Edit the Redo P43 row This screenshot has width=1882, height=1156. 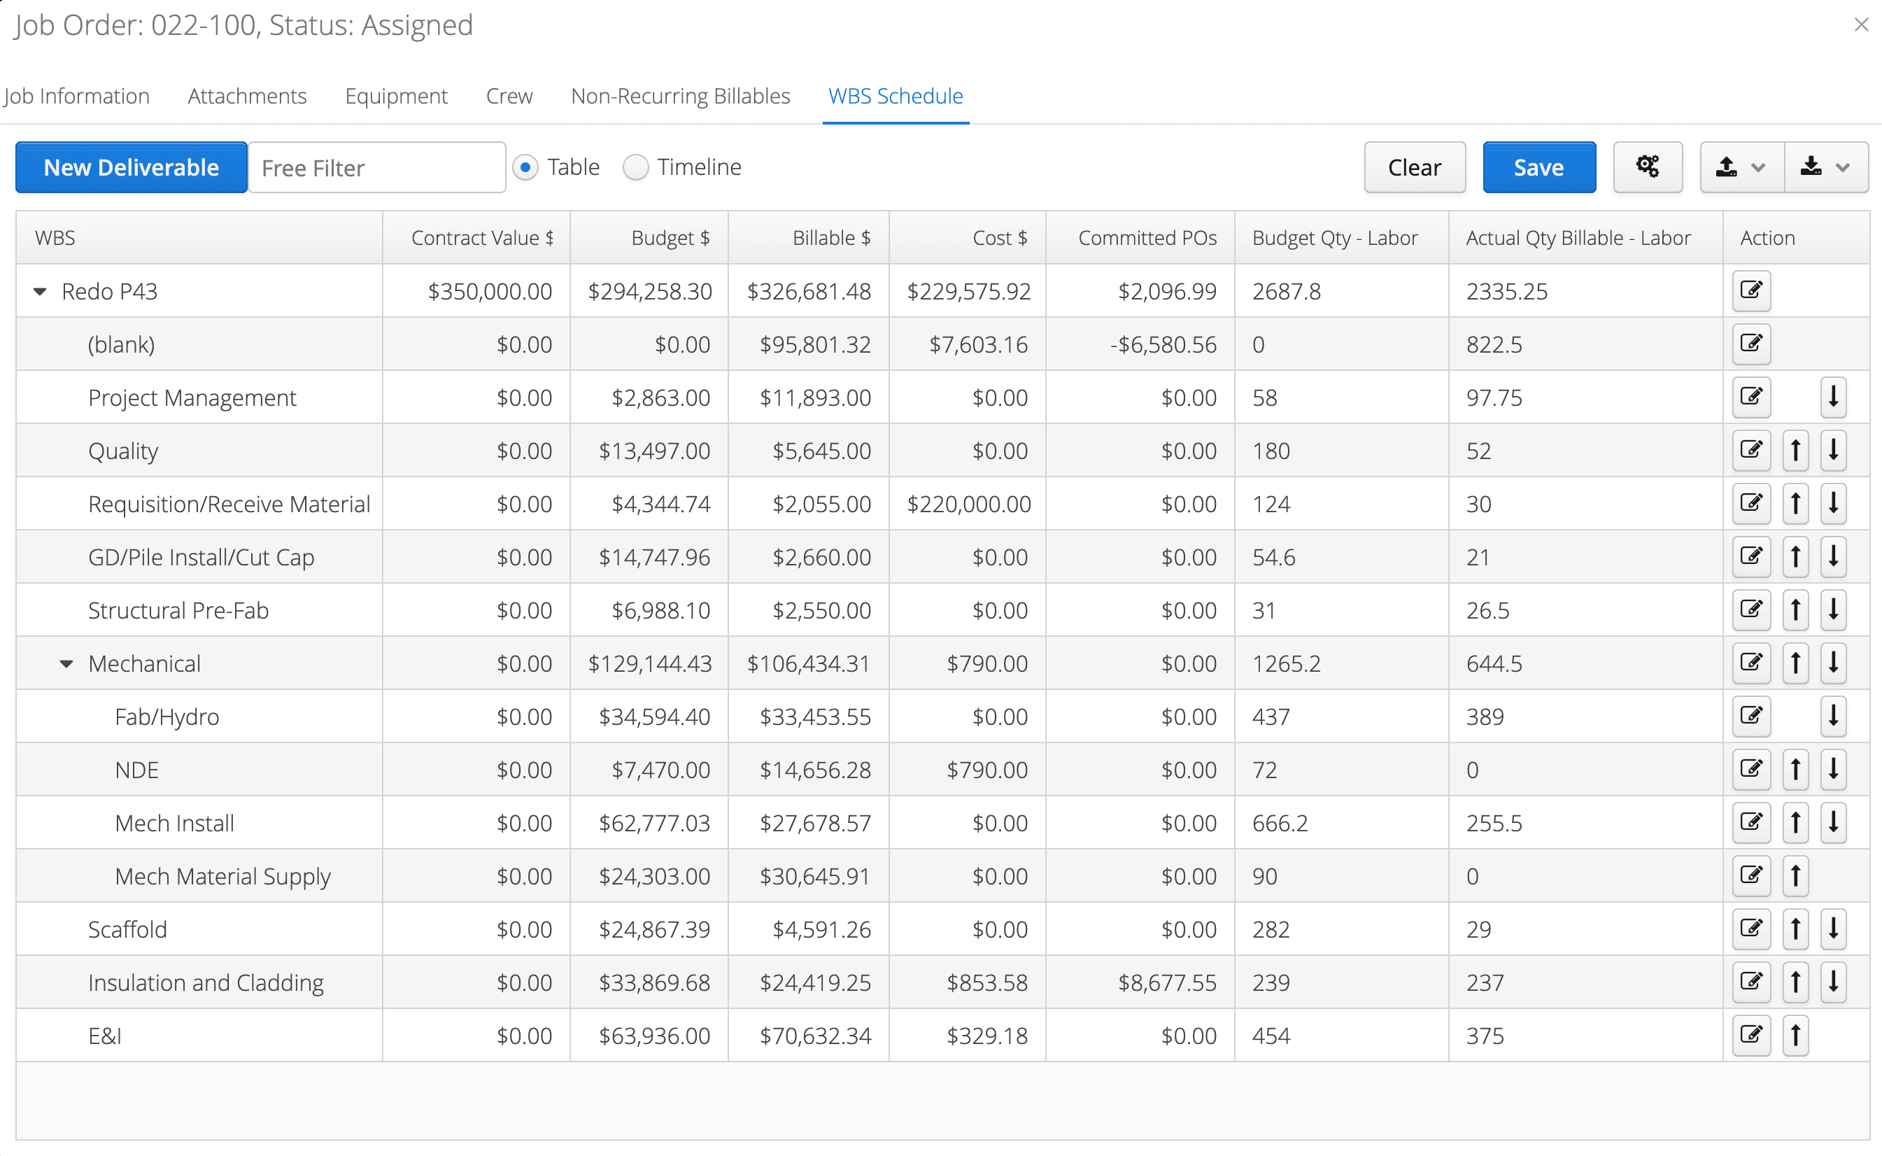pyautogui.click(x=1751, y=290)
